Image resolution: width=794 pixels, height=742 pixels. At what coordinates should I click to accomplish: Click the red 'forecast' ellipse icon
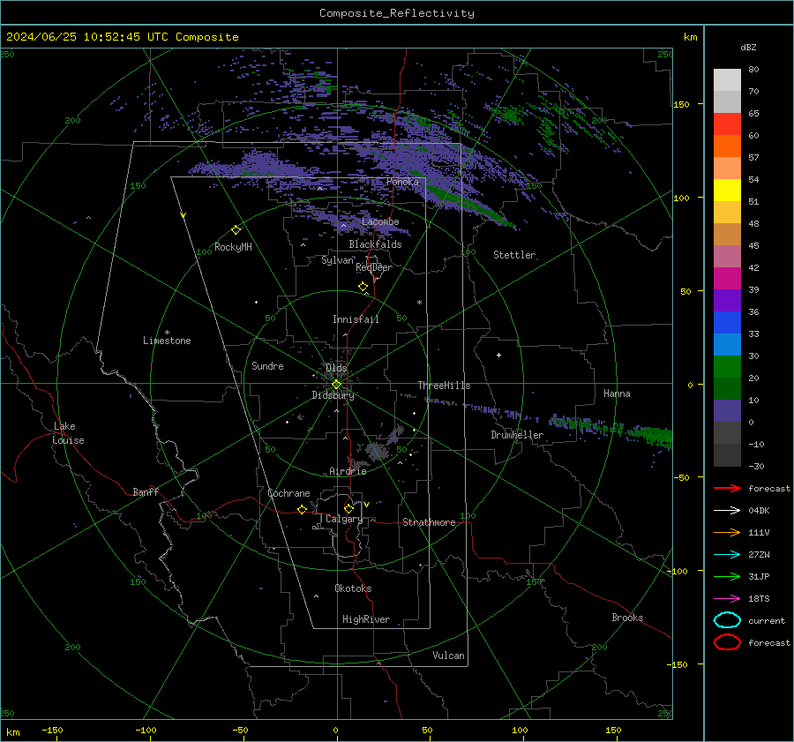[727, 642]
